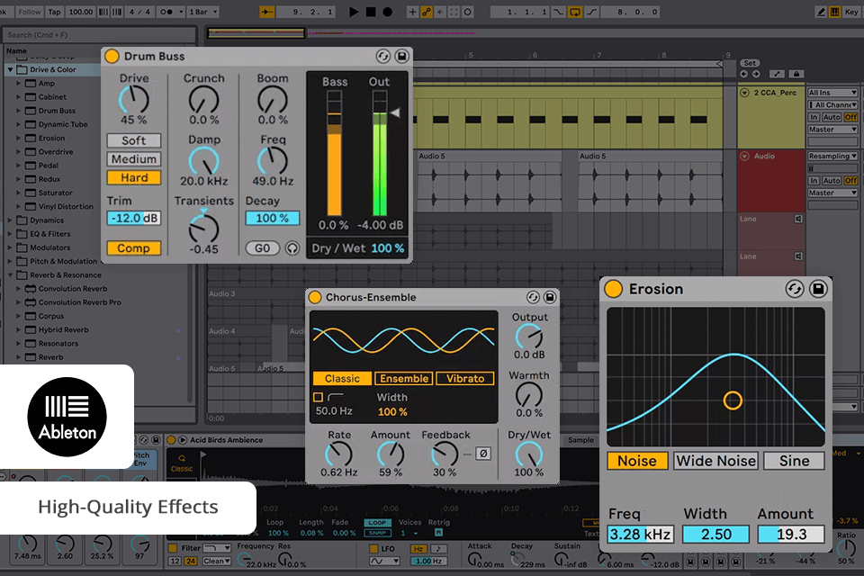The width and height of the screenshot is (864, 576).
Task: Jump to next locator arrow
Action: click(756, 74)
